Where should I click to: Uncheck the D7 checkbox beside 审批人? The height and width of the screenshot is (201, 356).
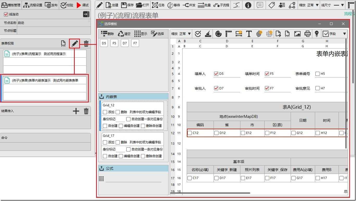216,88
